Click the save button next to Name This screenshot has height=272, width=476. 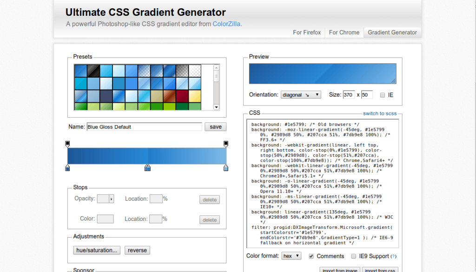[216, 127]
